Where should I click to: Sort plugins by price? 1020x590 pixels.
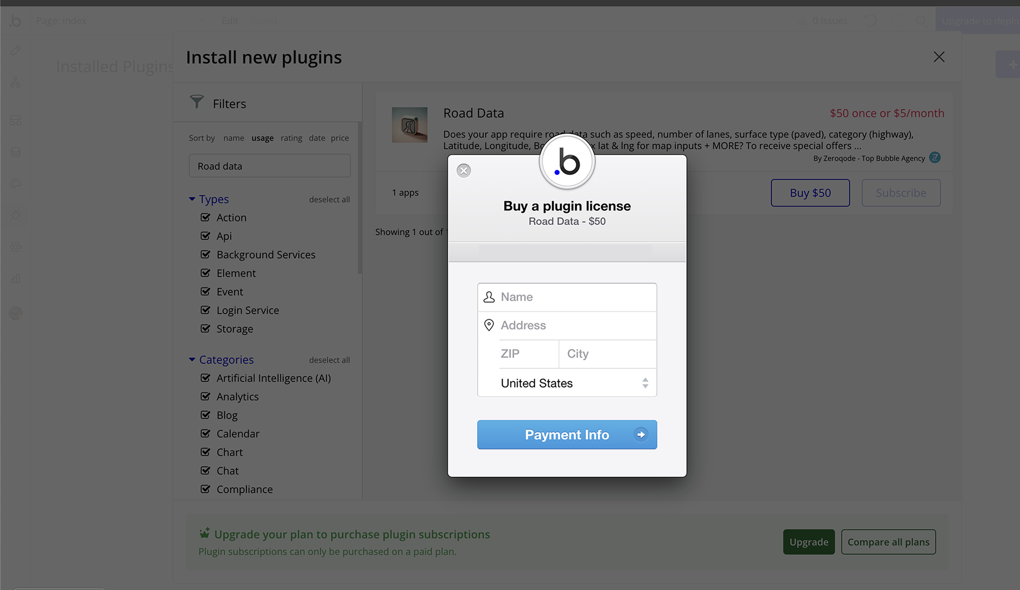point(340,138)
